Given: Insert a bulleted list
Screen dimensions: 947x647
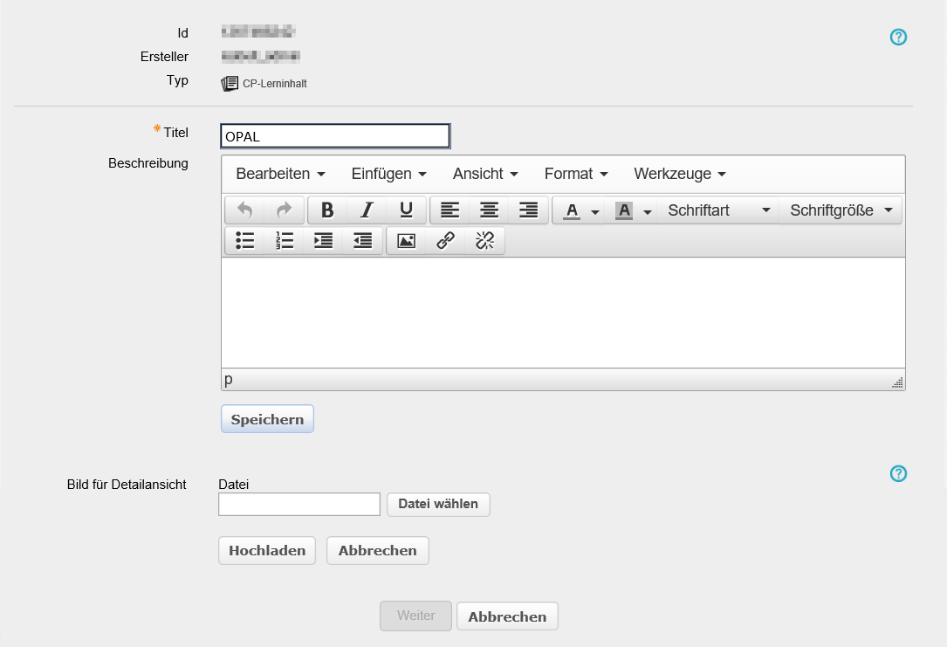Looking at the screenshot, I should [x=245, y=241].
